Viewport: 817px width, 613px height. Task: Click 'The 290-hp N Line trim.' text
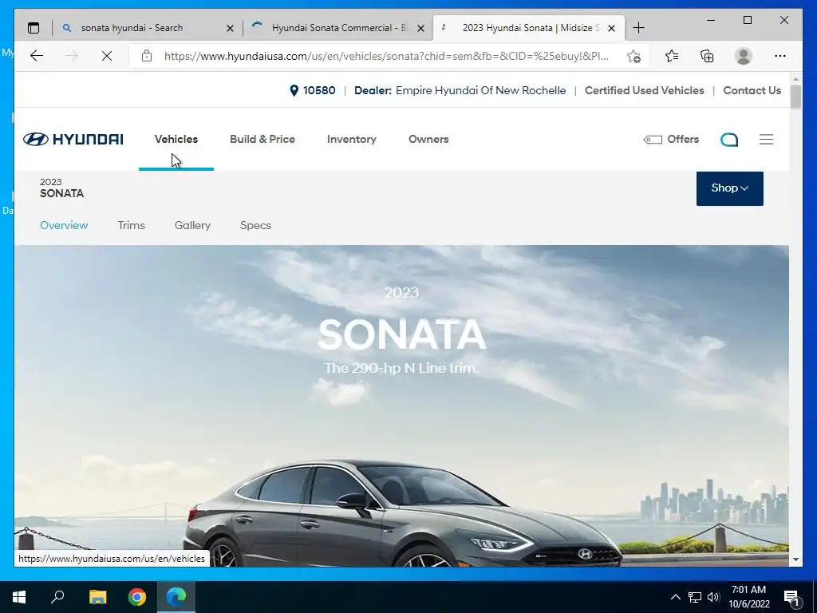401,368
